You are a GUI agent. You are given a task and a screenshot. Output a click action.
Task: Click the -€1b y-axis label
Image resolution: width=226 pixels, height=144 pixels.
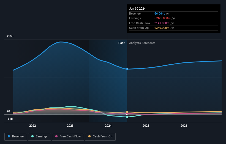point(10,119)
